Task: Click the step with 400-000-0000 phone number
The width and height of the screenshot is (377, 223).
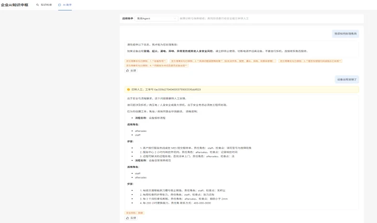Action: point(175,203)
